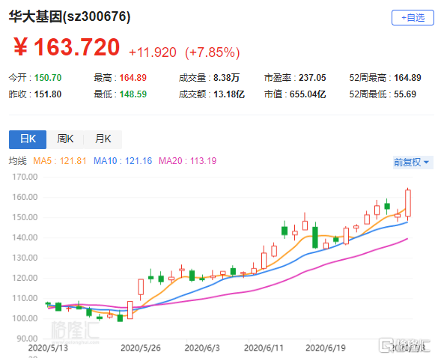This screenshot has height=358, width=435.
Task: Click the +自选 add to watchlist button
Action: pyautogui.click(x=413, y=18)
